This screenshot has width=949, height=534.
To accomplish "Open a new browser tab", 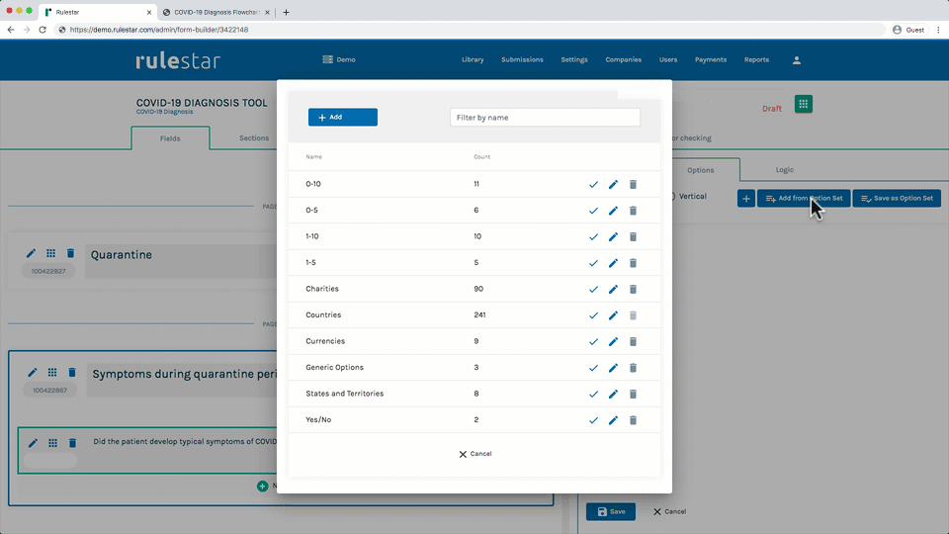I will [287, 12].
